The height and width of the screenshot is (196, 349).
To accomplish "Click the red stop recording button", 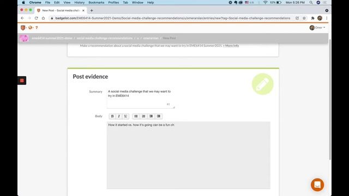I will (22, 81).
